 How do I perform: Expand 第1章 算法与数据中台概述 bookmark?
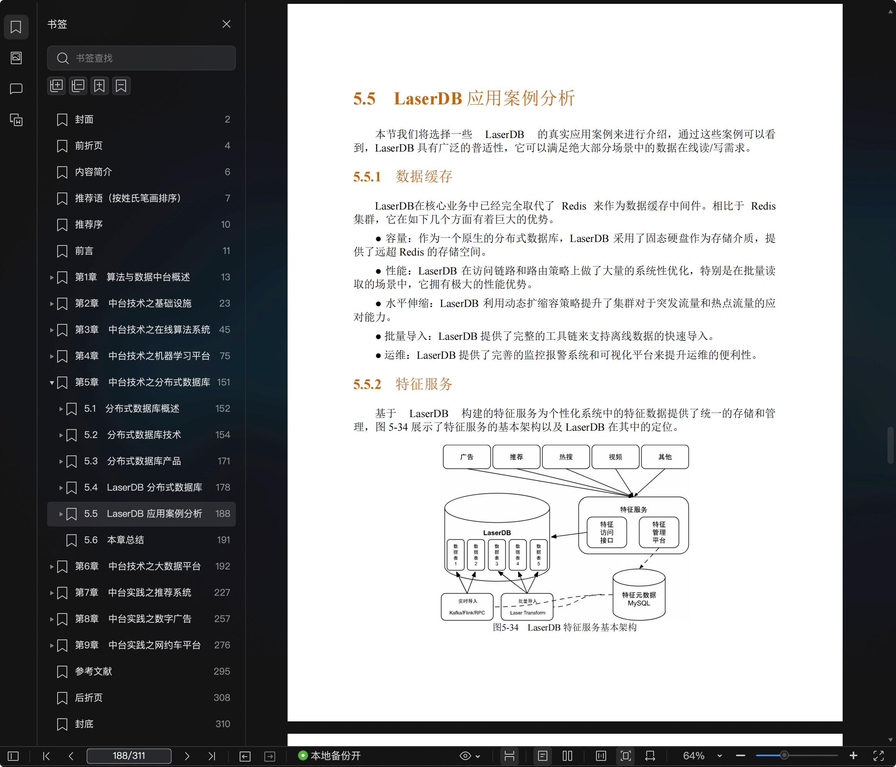[x=51, y=277]
